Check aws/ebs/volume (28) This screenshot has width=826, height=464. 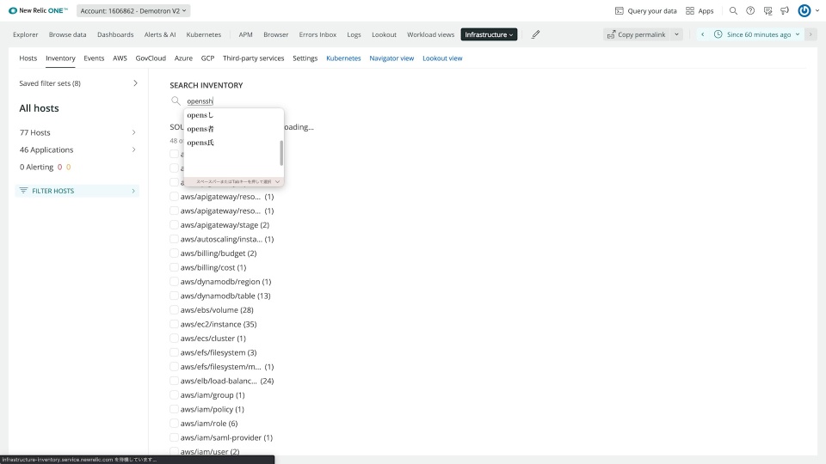[174, 310]
